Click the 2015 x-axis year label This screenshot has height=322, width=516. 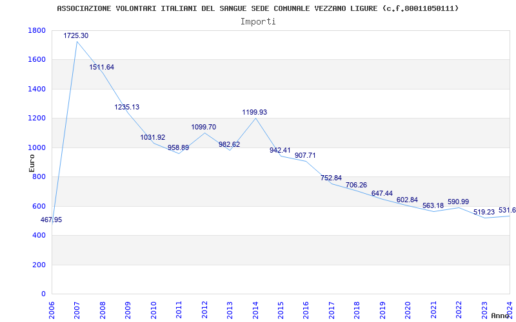pyautogui.click(x=281, y=310)
